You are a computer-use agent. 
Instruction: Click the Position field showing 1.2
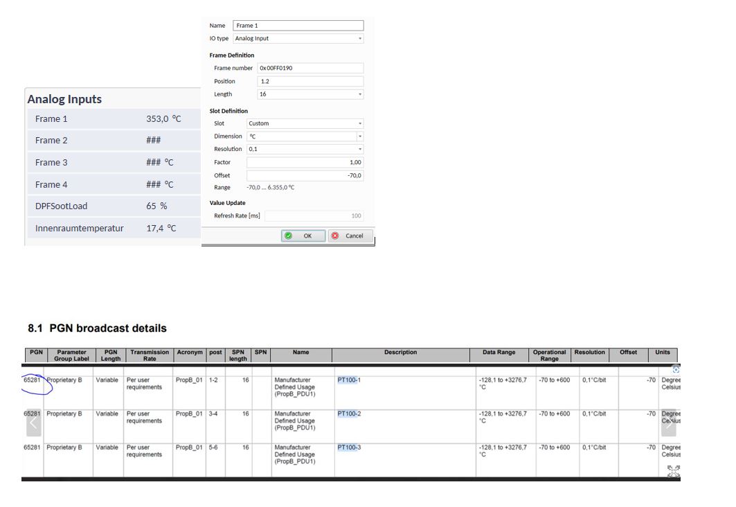tap(310, 81)
